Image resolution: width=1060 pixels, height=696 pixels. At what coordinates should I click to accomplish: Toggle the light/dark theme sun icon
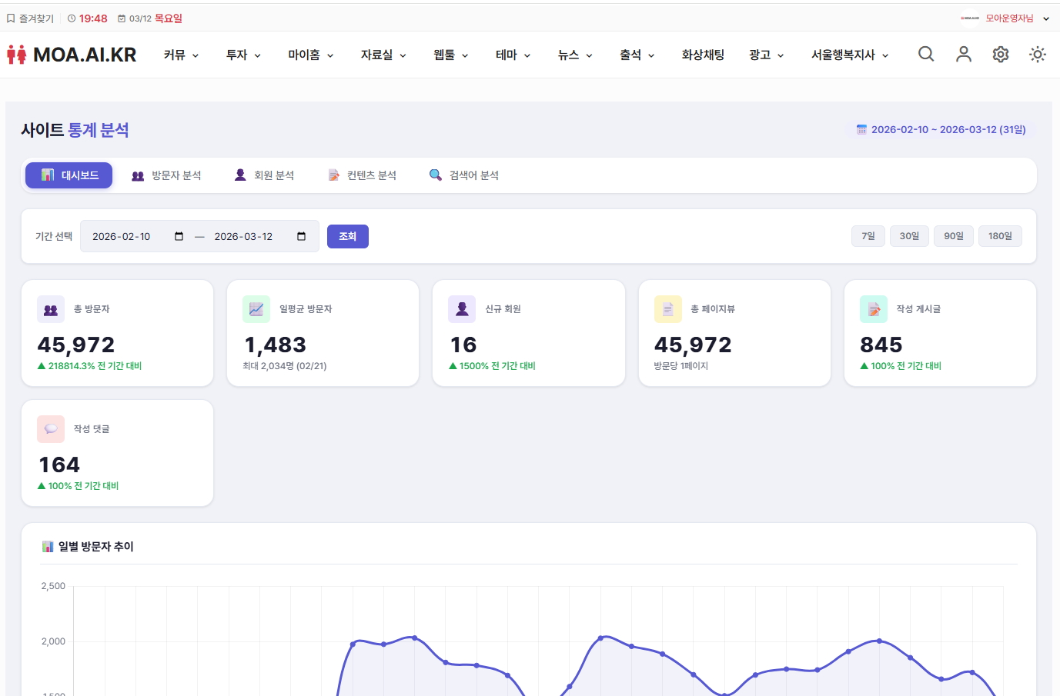click(x=1037, y=54)
